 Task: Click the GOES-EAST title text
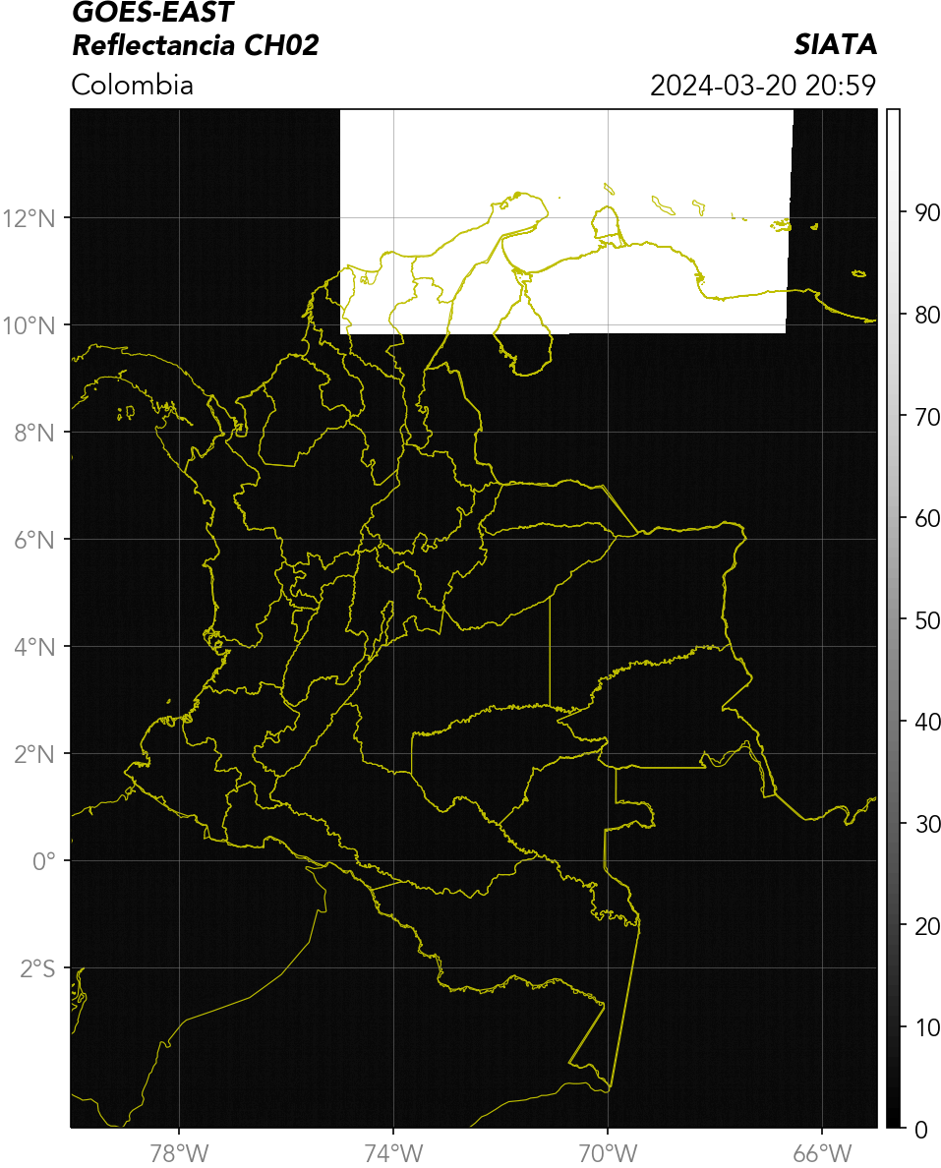pos(152,12)
